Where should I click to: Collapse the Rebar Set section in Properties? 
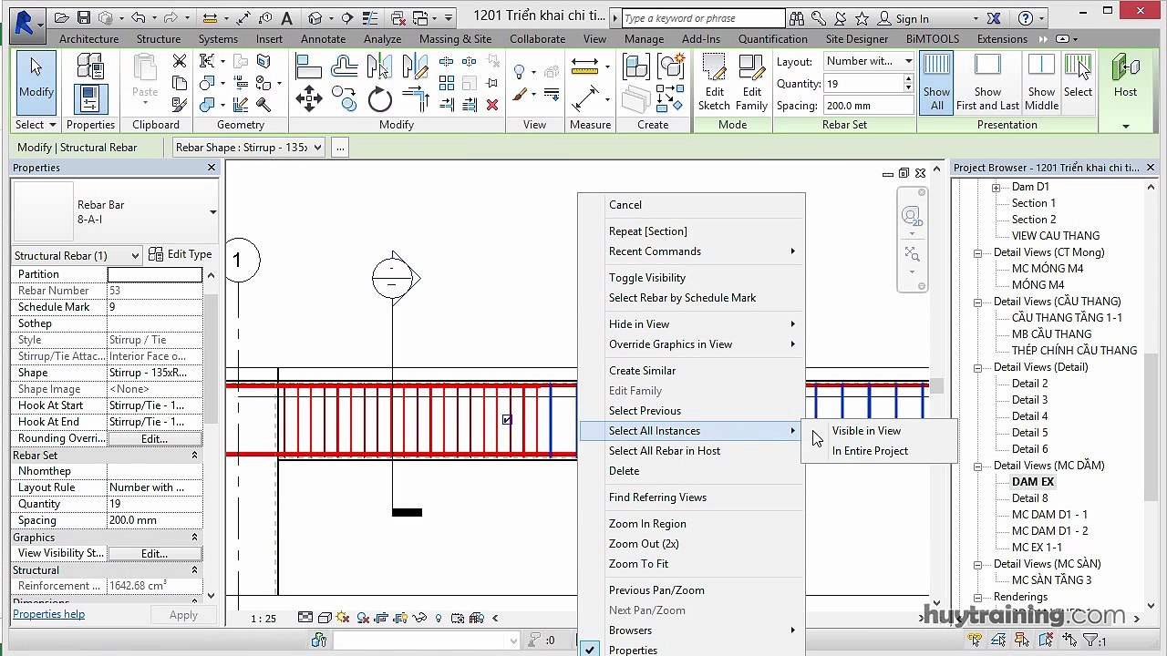pyautogui.click(x=194, y=455)
